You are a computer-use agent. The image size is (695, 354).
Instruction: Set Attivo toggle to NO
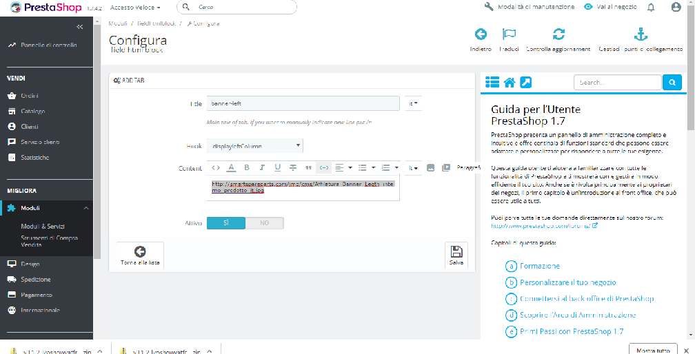(x=265, y=223)
